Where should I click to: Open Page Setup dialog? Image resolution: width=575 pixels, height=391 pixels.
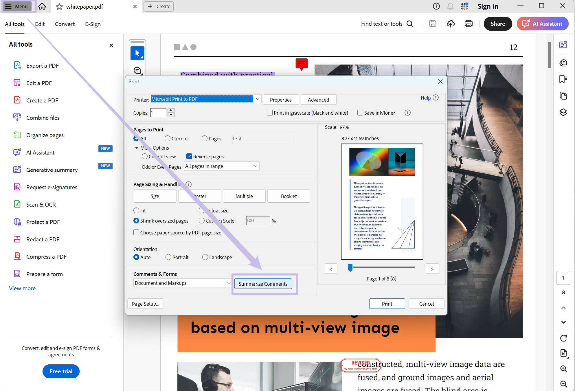(145, 304)
